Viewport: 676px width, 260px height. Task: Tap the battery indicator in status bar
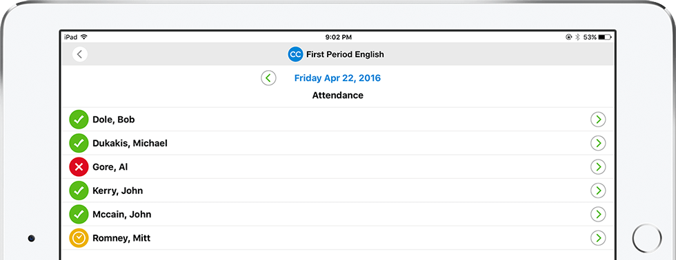[x=604, y=37]
